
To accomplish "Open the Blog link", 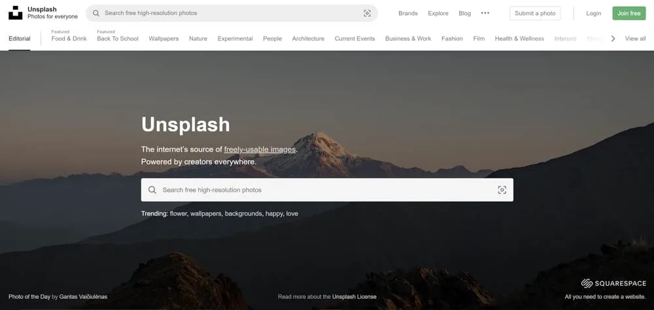I will pos(464,13).
